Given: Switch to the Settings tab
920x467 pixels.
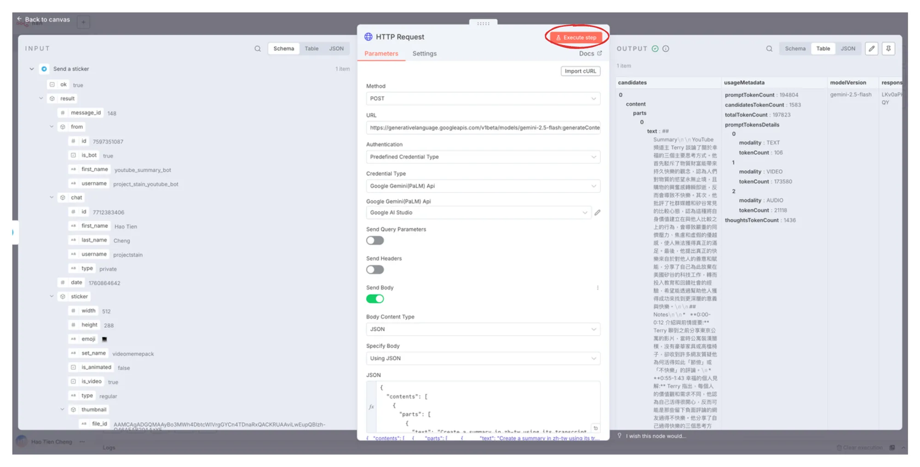Looking at the screenshot, I should coord(424,54).
